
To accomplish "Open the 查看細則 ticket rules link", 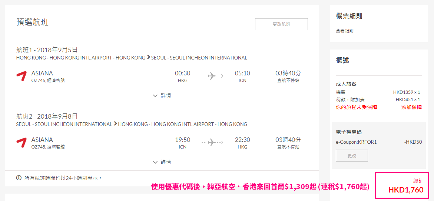I will tap(345, 31).
